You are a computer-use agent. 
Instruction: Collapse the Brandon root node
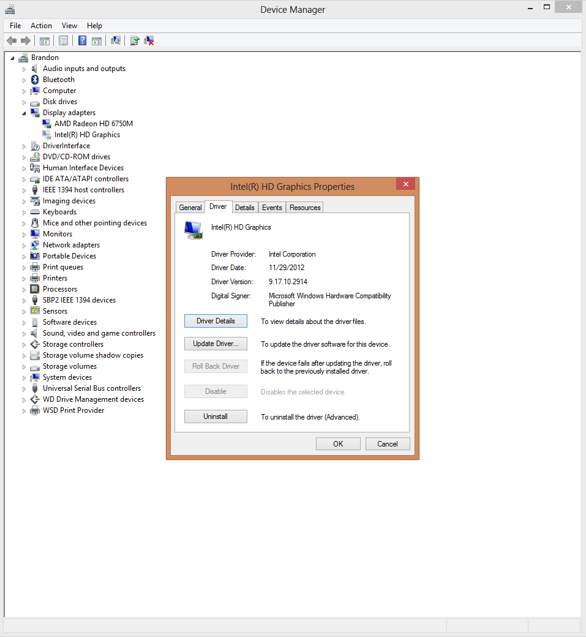[12, 58]
